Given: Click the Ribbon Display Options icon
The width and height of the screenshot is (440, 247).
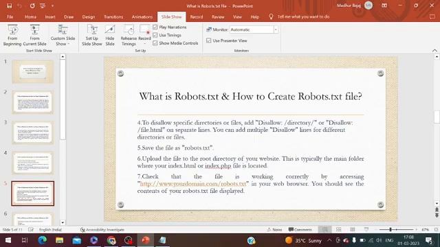Looking at the screenshot, I should click(x=384, y=5).
